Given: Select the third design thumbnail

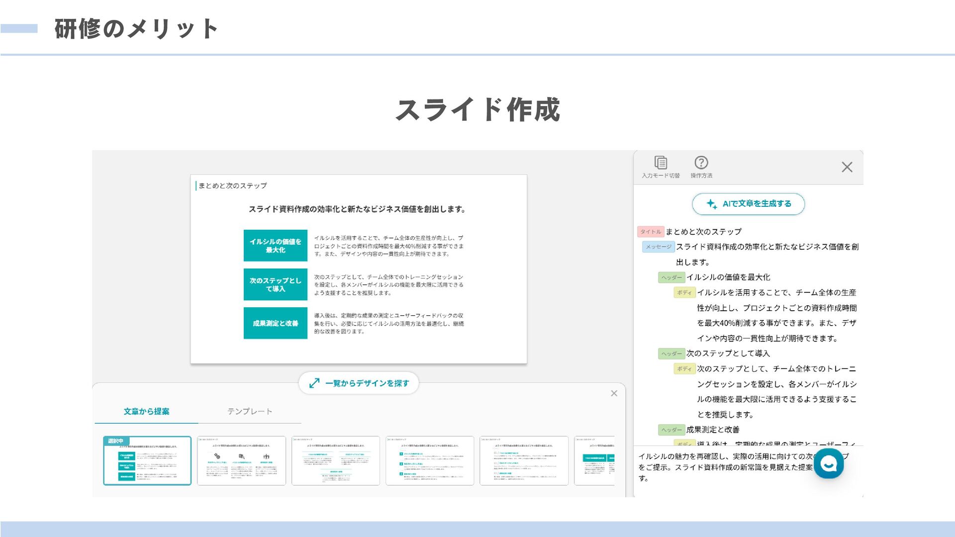Looking at the screenshot, I should pyautogui.click(x=336, y=460).
